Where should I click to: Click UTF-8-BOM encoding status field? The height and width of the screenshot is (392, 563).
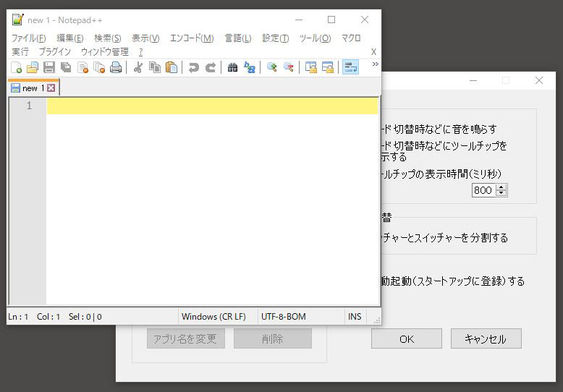point(301,317)
